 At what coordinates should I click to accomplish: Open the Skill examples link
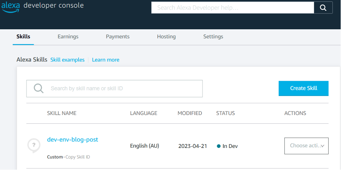(67, 60)
